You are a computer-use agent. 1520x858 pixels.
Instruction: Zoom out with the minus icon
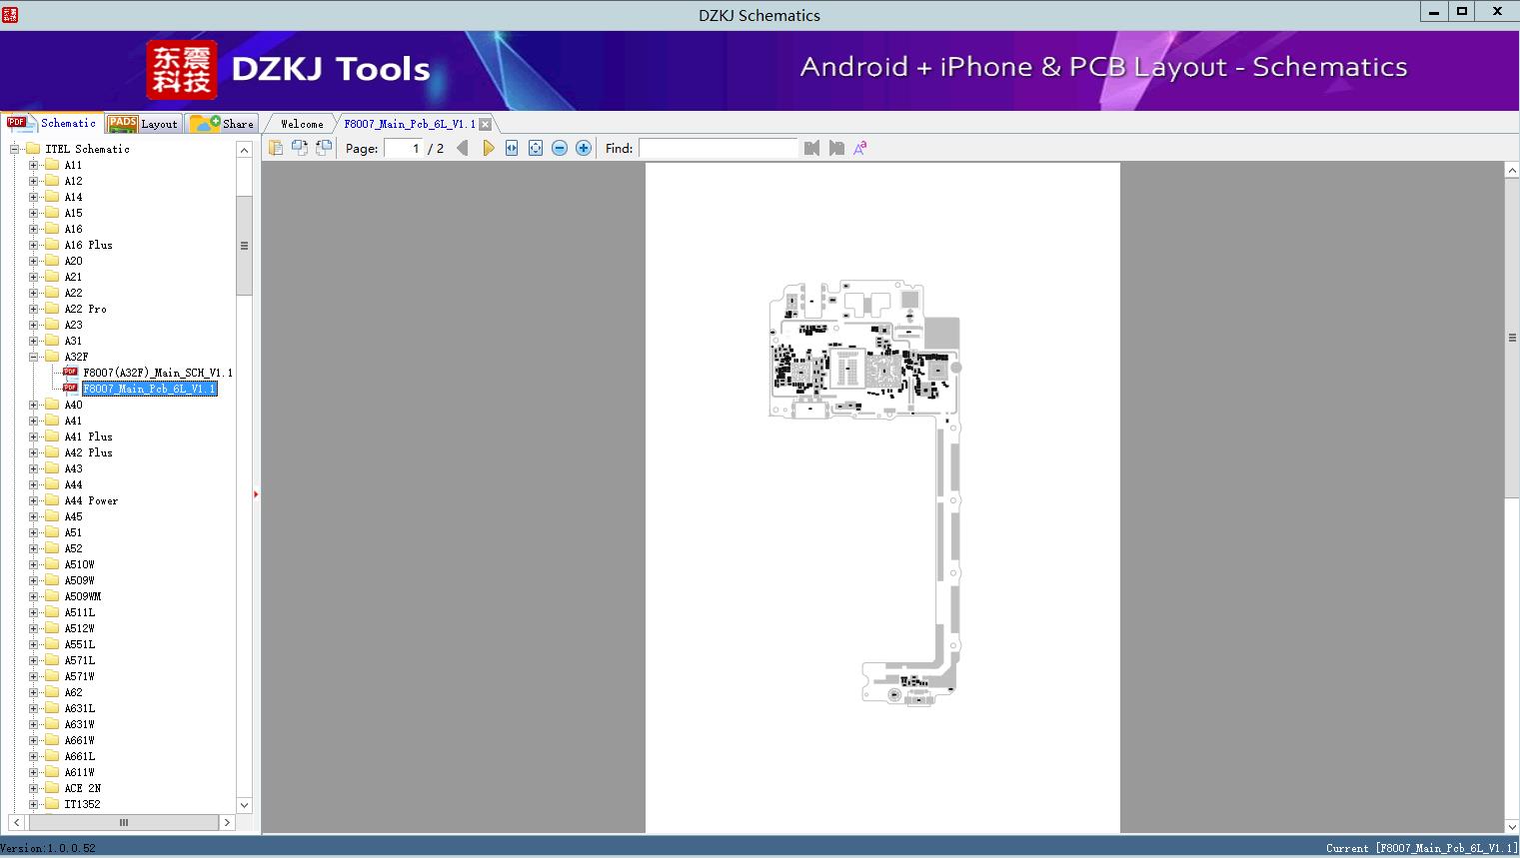(x=560, y=148)
